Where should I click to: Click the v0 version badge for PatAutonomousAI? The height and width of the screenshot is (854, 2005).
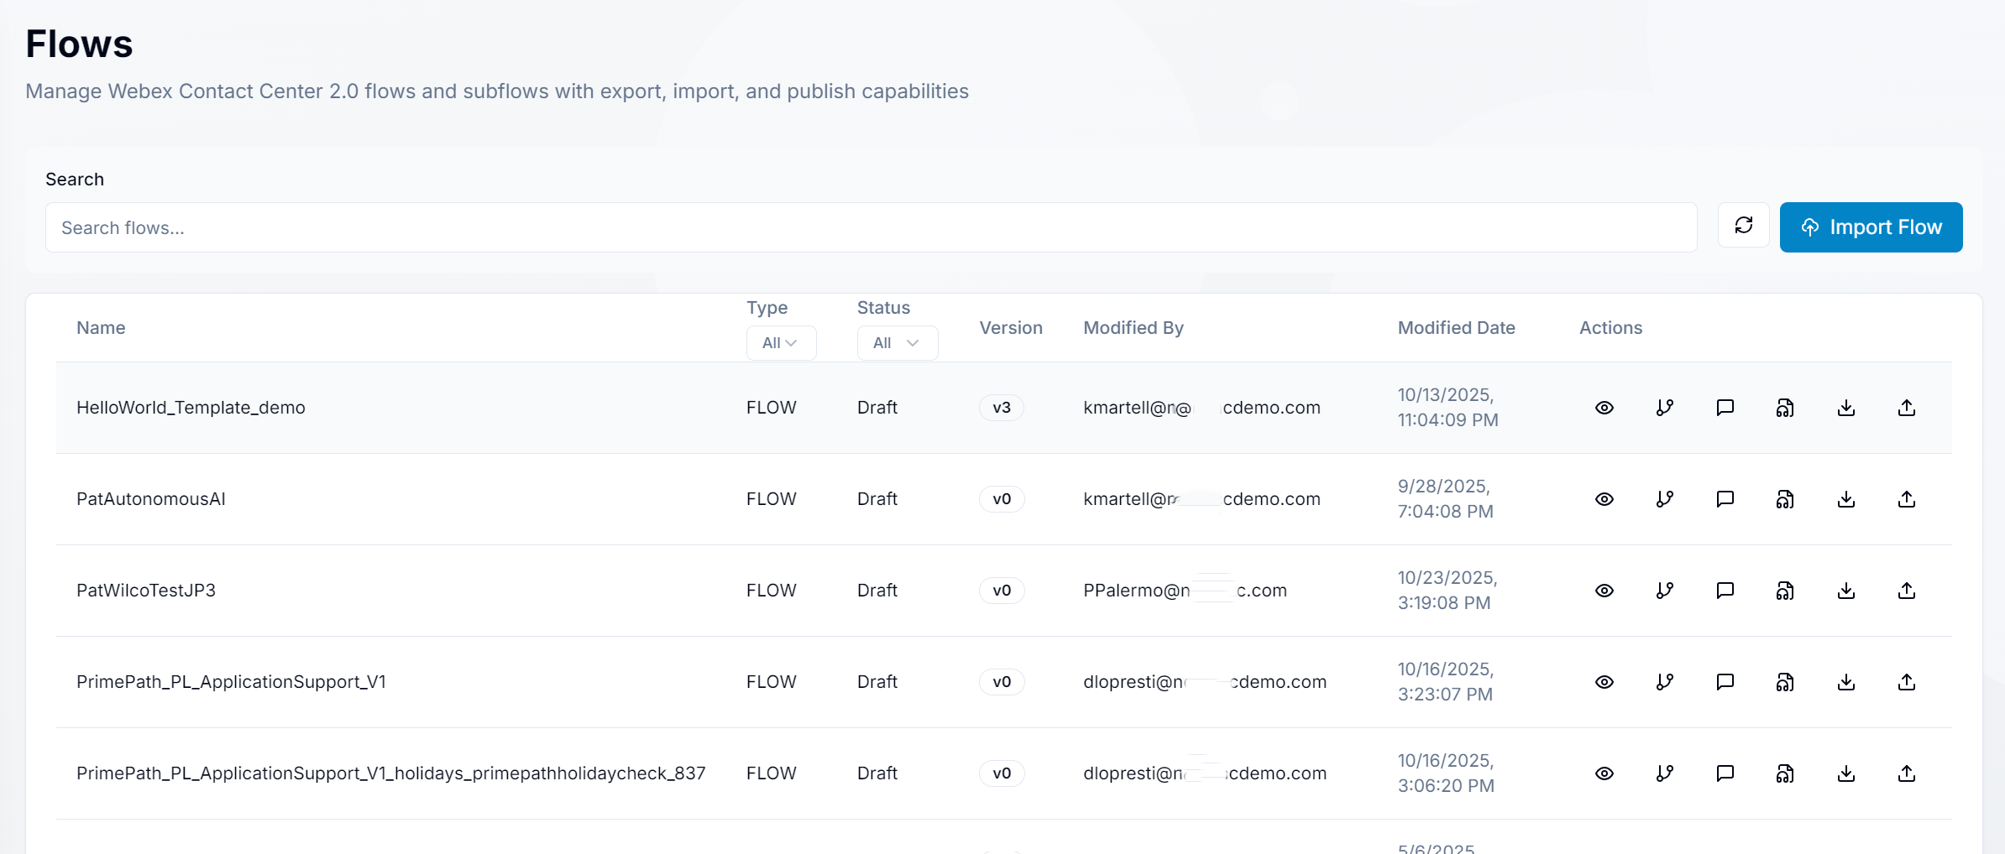click(x=1001, y=498)
